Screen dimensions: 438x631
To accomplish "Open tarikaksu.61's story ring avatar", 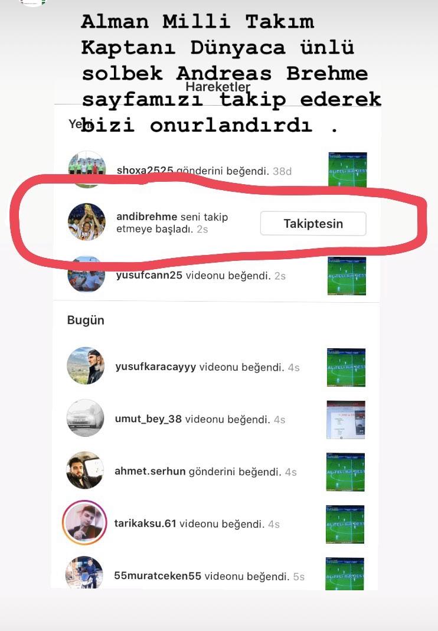I will 84,522.
